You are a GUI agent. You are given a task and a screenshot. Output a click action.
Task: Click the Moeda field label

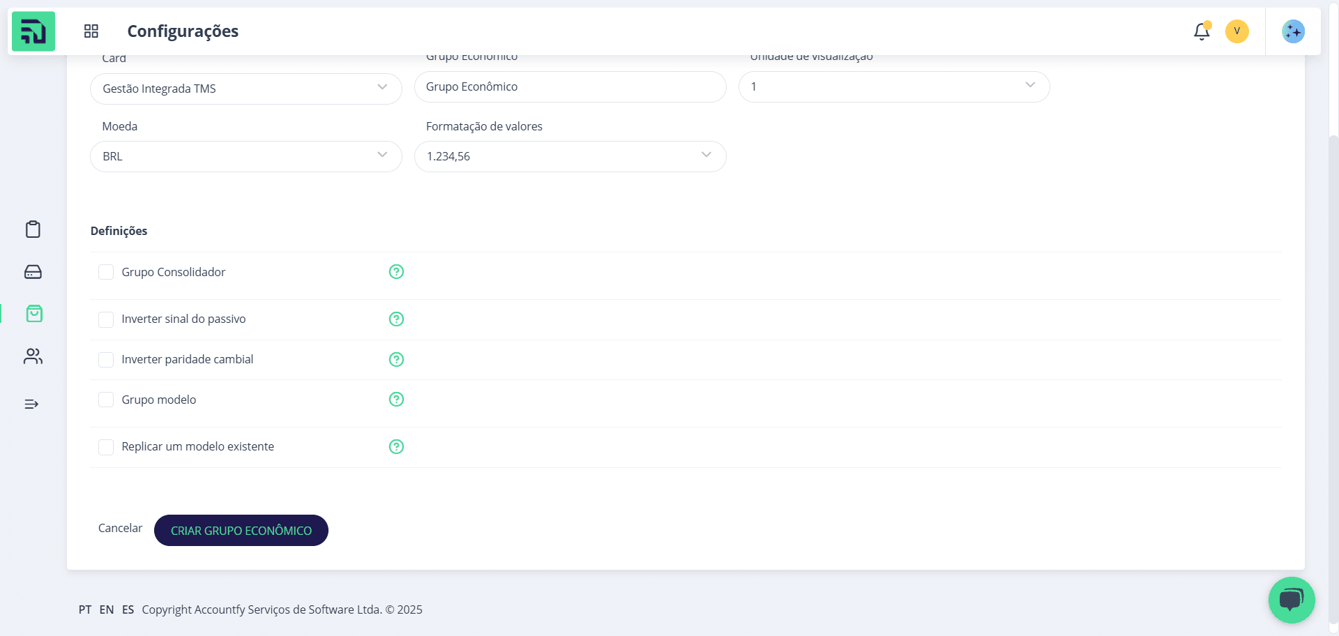pos(120,126)
